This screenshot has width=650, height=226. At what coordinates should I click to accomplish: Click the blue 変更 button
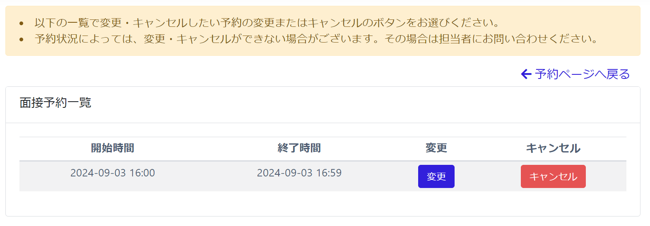coord(436,176)
